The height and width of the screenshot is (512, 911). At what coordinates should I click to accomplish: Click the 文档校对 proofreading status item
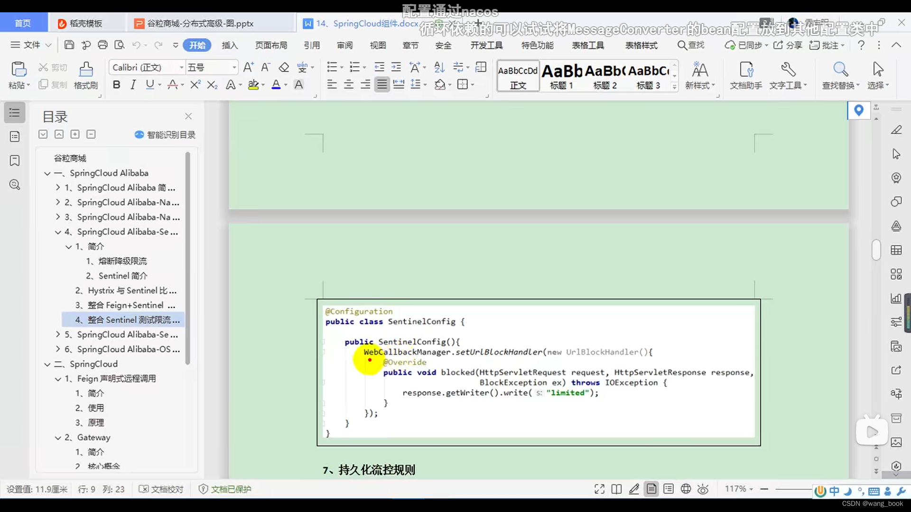click(x=161, y=489)
